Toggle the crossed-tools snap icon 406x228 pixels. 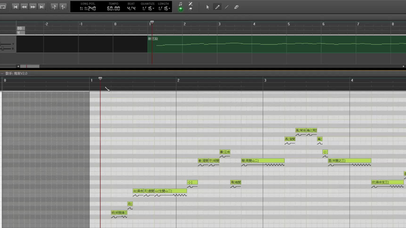[191, 4]
